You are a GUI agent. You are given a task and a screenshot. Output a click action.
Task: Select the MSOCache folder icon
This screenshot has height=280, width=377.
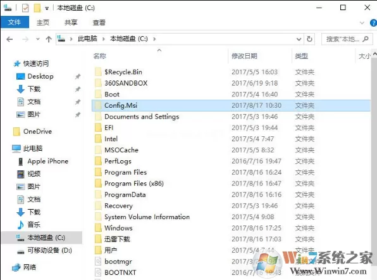point(98,150)
